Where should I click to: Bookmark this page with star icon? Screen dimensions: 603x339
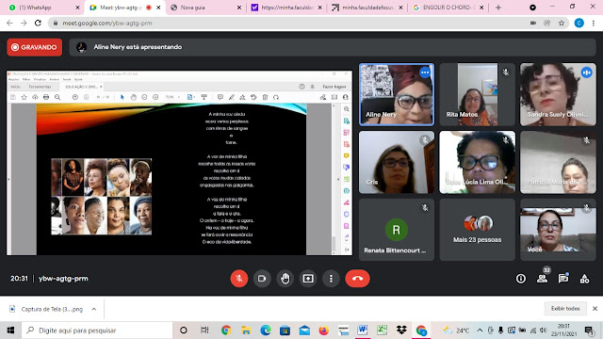tap(562, 23)
